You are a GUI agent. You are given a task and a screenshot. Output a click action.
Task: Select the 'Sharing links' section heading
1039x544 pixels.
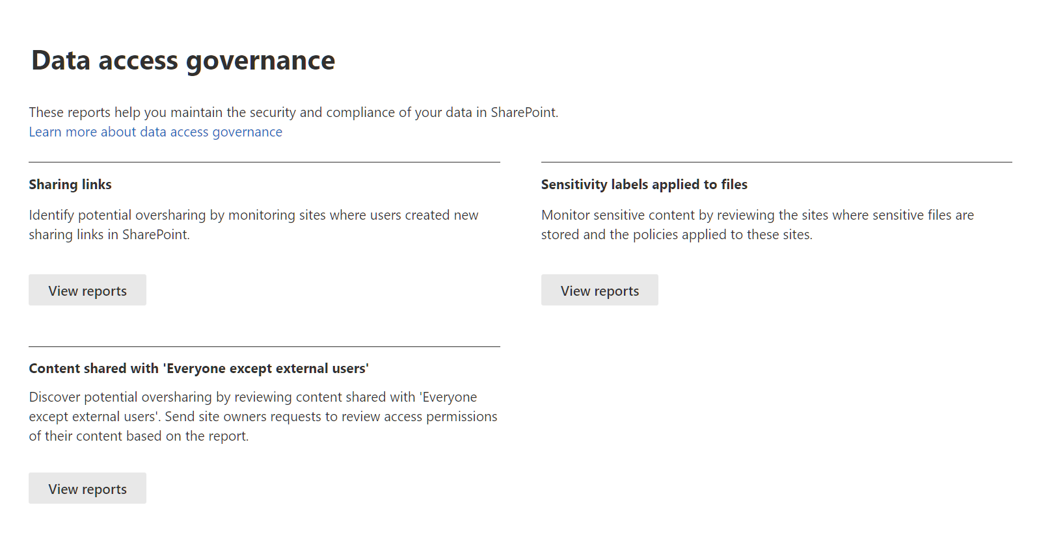coord(70,185)
